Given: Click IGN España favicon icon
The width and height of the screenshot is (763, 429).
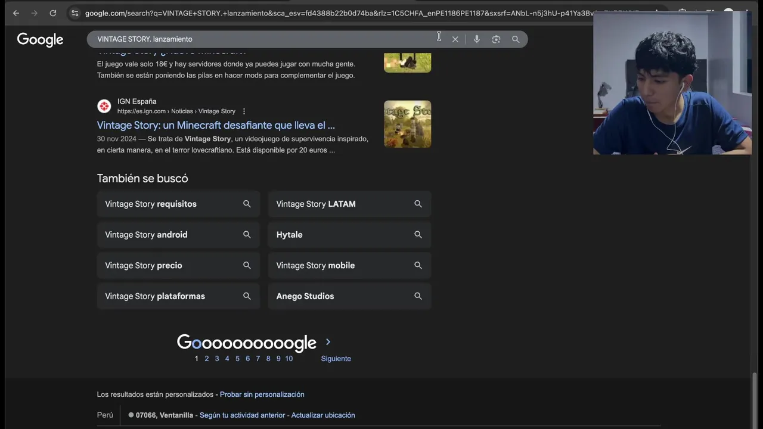Looking at the screenshot, I should coord(104,106).
